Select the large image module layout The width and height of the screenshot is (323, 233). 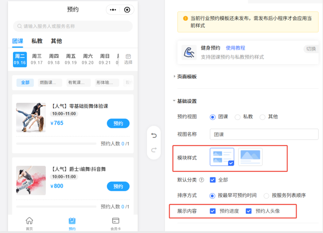pos(250,157)
